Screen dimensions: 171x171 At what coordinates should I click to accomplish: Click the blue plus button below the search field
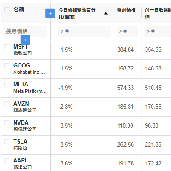click(x=25, y=40)
